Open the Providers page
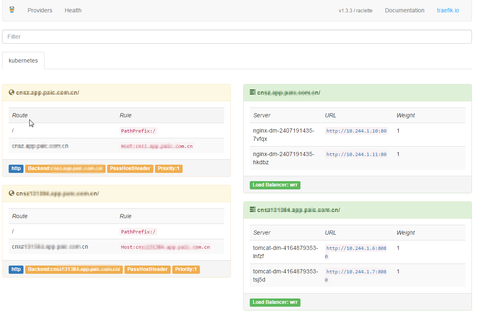The height and width of the screenshot is (324, 481). 40,10
